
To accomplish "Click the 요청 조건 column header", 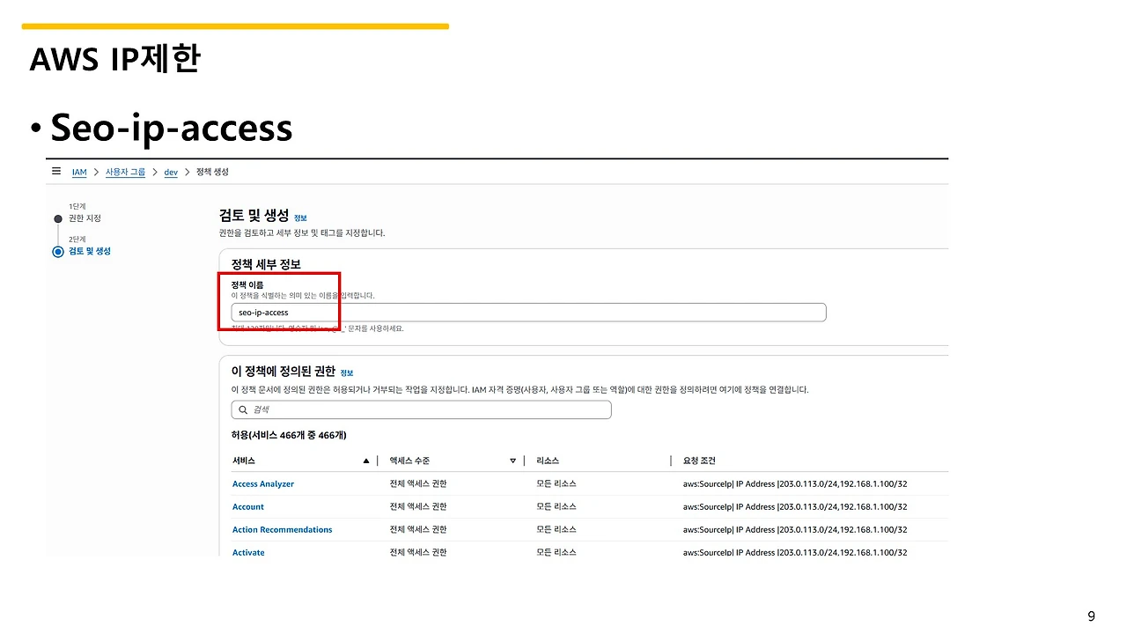I will coord(699,461).
